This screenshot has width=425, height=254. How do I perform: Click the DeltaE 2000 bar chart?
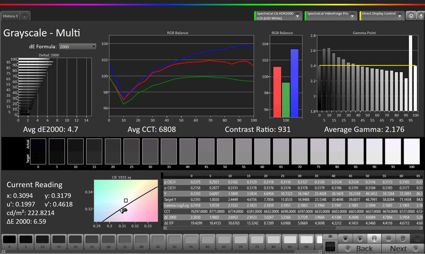click(x=55, y=87)
